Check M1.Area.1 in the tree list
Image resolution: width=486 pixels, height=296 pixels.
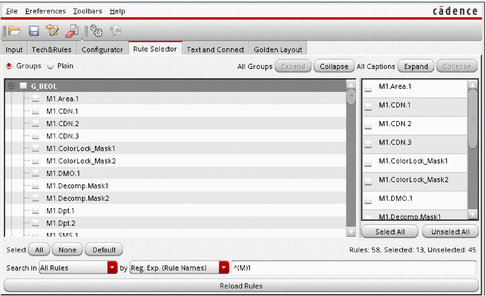tap(36, 98)
